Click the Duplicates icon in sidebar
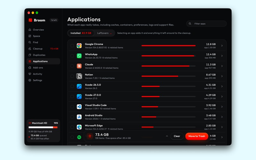Image resolution: width=256 pixels, height=160 pixels. (x=30, y=55)
